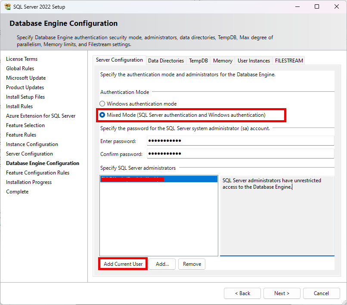
Task: Open the TempDB tab
Action: point(198,61)
